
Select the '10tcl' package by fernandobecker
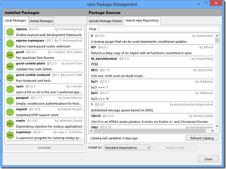coord(152,127)
